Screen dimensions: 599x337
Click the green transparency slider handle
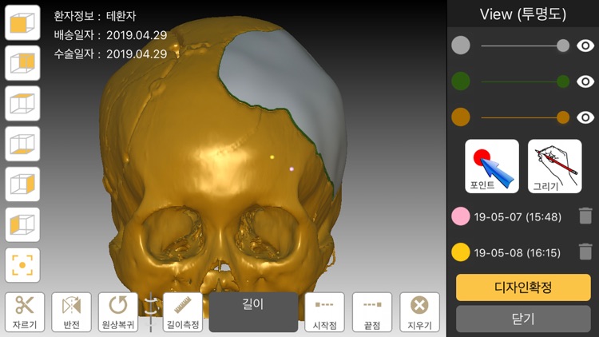563,81
